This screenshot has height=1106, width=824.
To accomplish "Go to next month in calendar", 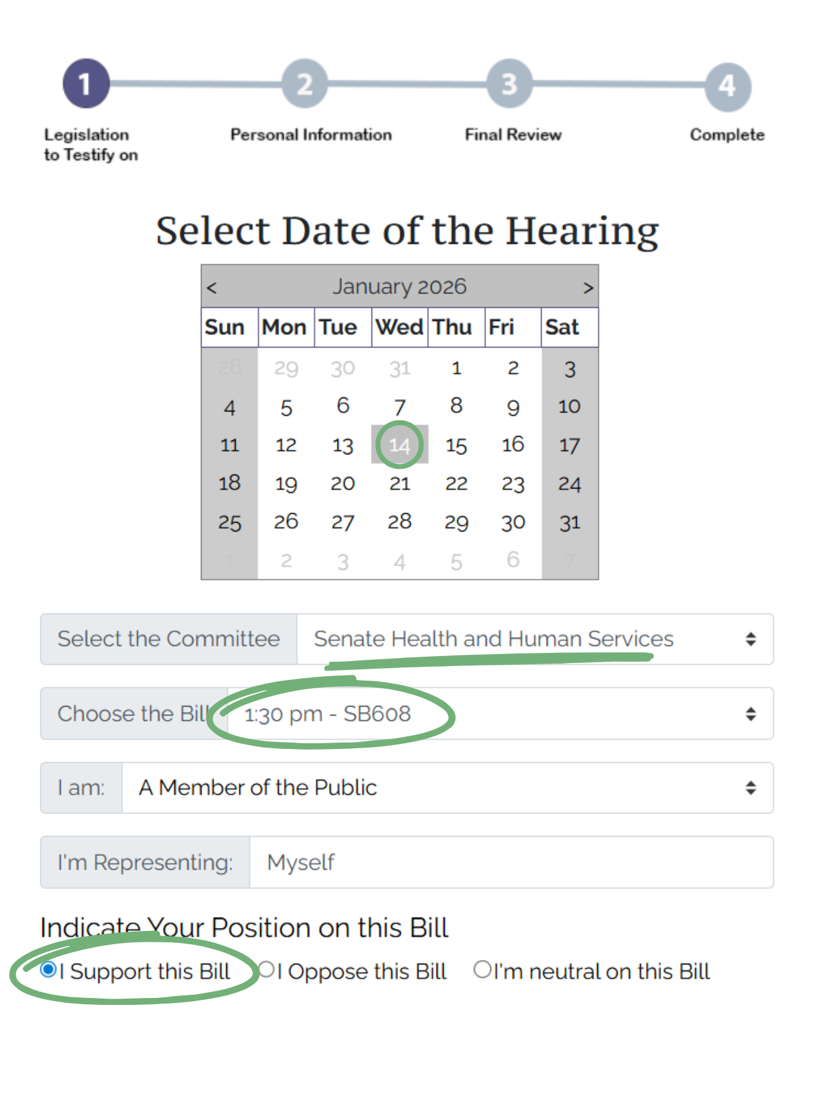I will pyautogui.click(x=588, y=288).
